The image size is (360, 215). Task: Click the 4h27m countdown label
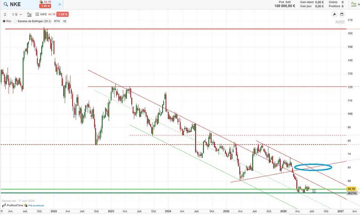pyautogui.click(x=352, y=193)
